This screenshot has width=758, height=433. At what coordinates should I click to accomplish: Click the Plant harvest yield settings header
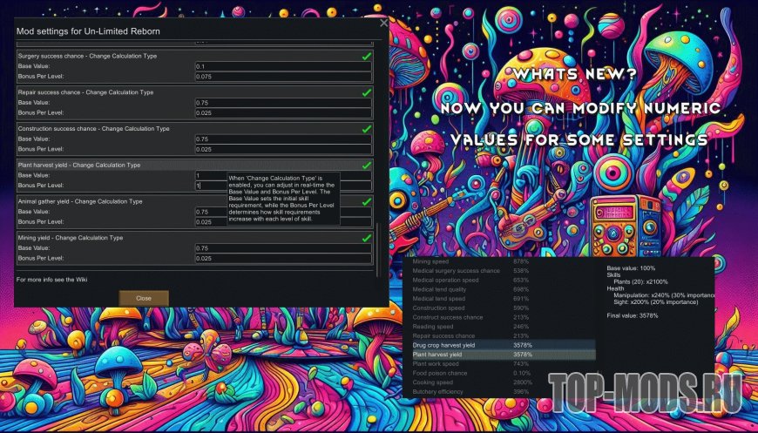78,165
